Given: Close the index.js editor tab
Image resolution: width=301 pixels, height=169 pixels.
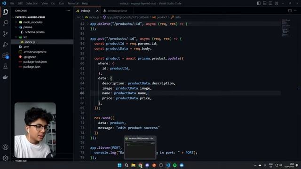Looking at the screenshot, I should 97,11.
